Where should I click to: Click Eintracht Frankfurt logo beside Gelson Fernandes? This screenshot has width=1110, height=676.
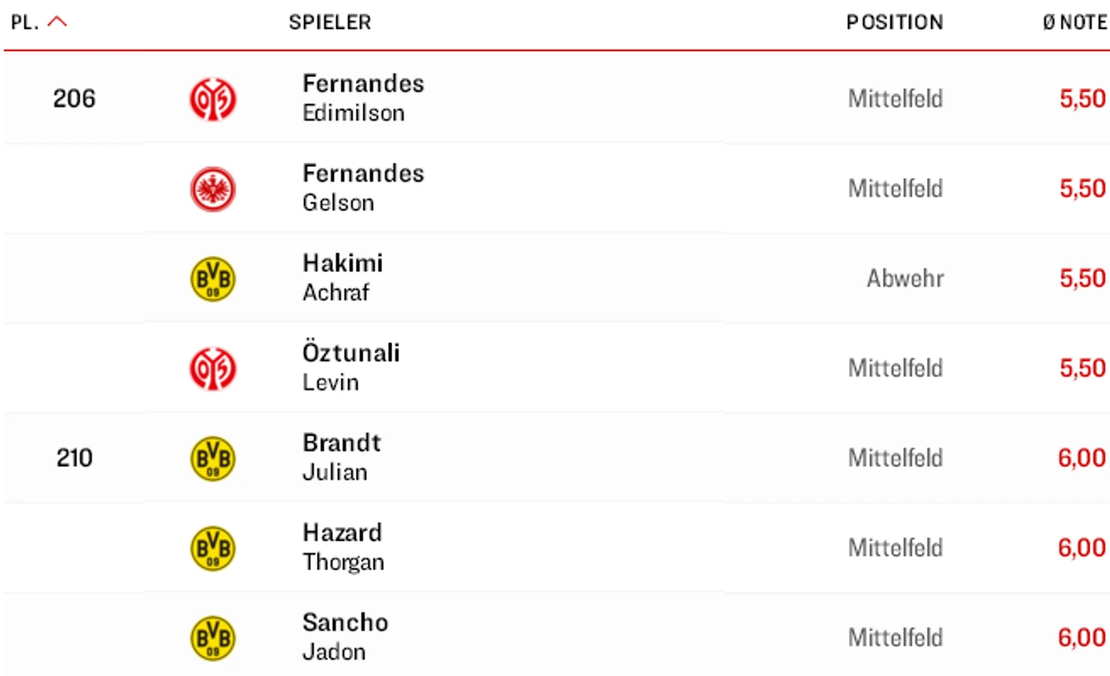213,189
